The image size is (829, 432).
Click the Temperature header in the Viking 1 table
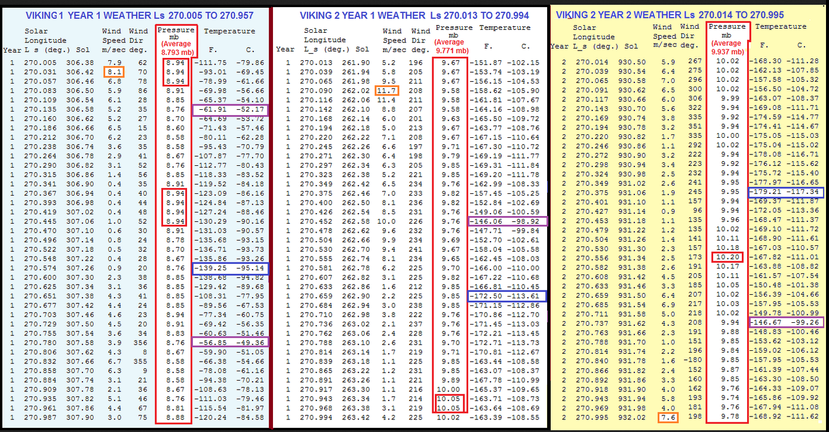click(229, 31)
